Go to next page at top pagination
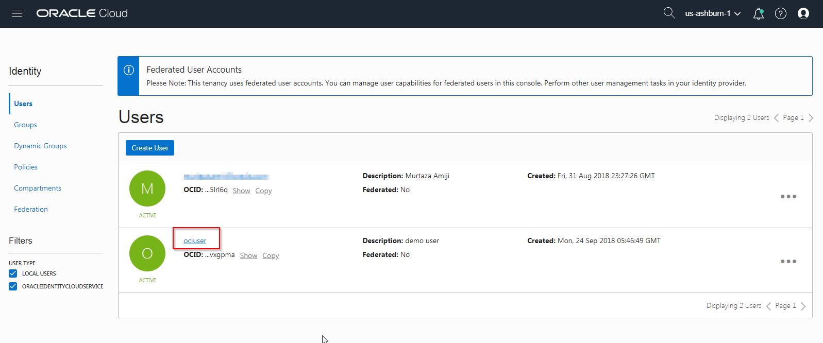The width and height of the screenshot is (823, 343). (811, 118)
